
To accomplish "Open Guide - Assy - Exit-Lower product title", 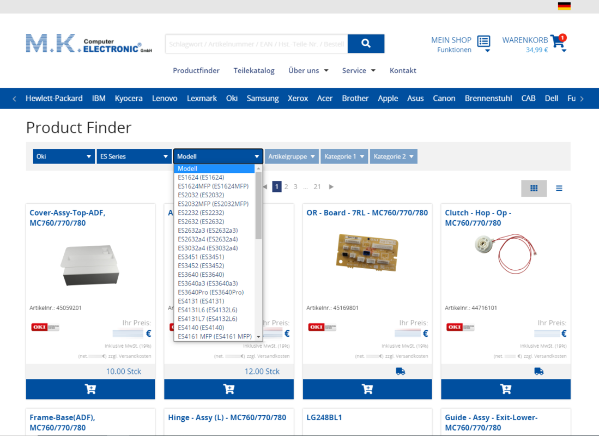I will coord(491,422).
